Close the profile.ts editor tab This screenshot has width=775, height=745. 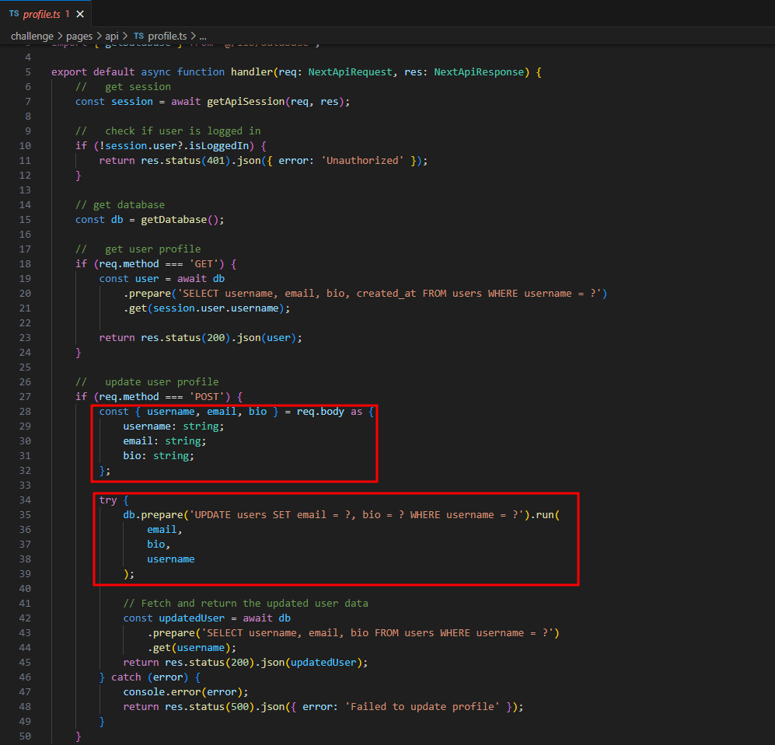[80, 14]
